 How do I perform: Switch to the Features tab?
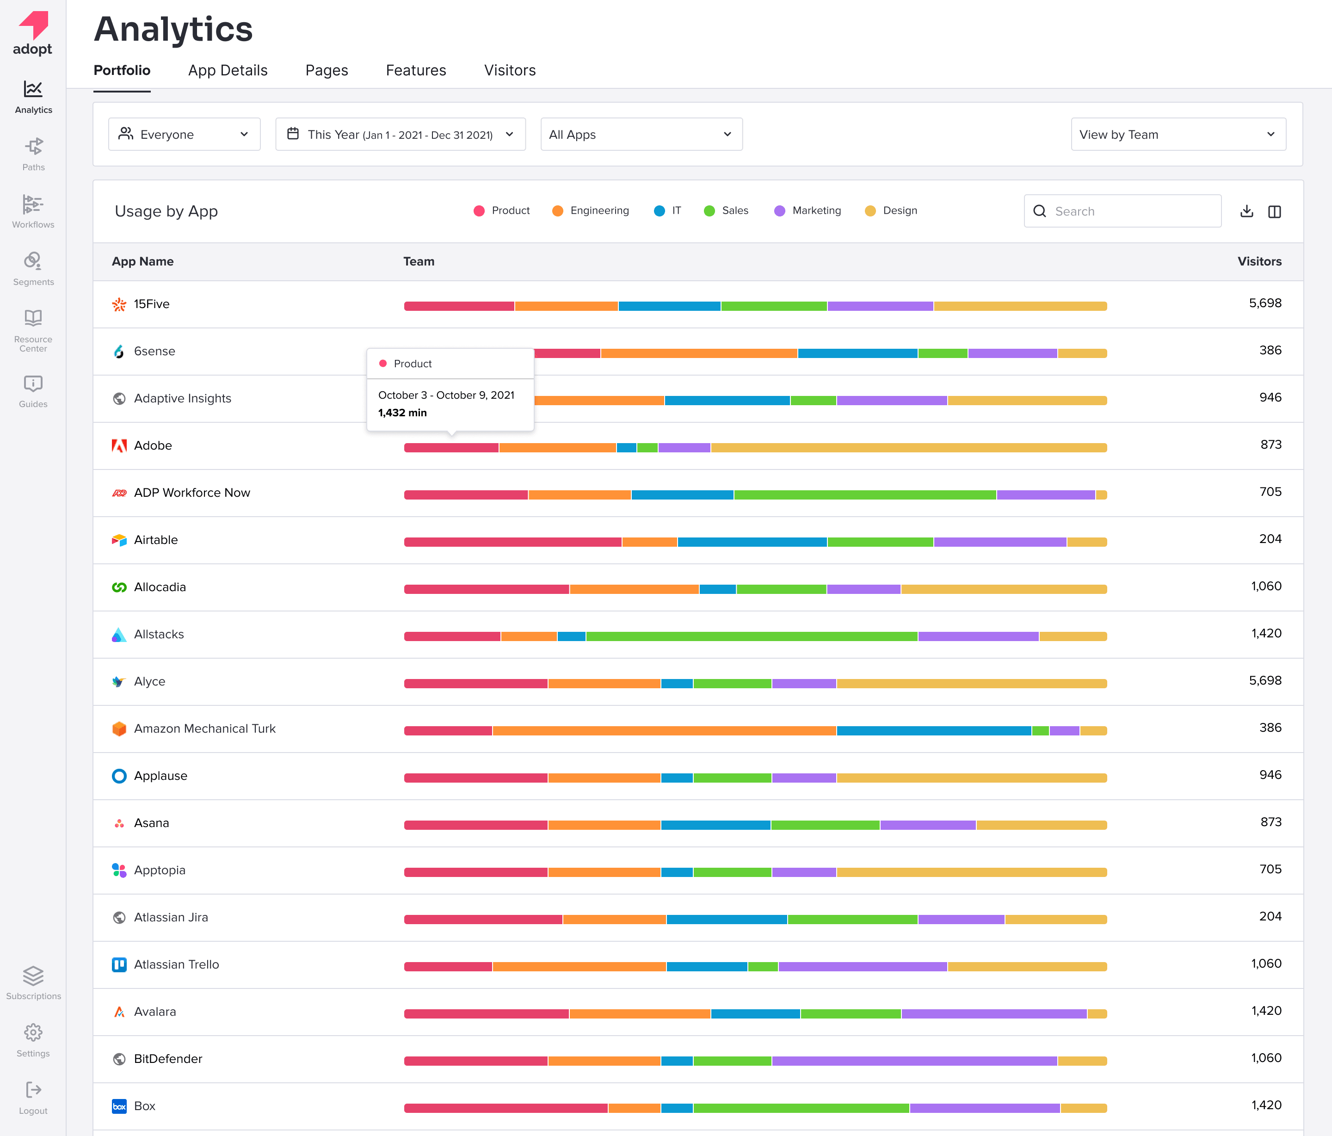pos(416,70)
